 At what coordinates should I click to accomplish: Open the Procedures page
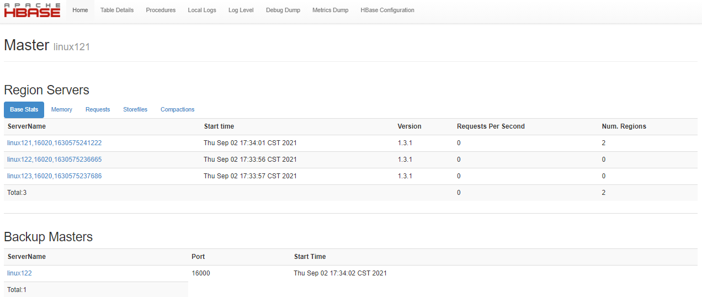pos(161,10)
